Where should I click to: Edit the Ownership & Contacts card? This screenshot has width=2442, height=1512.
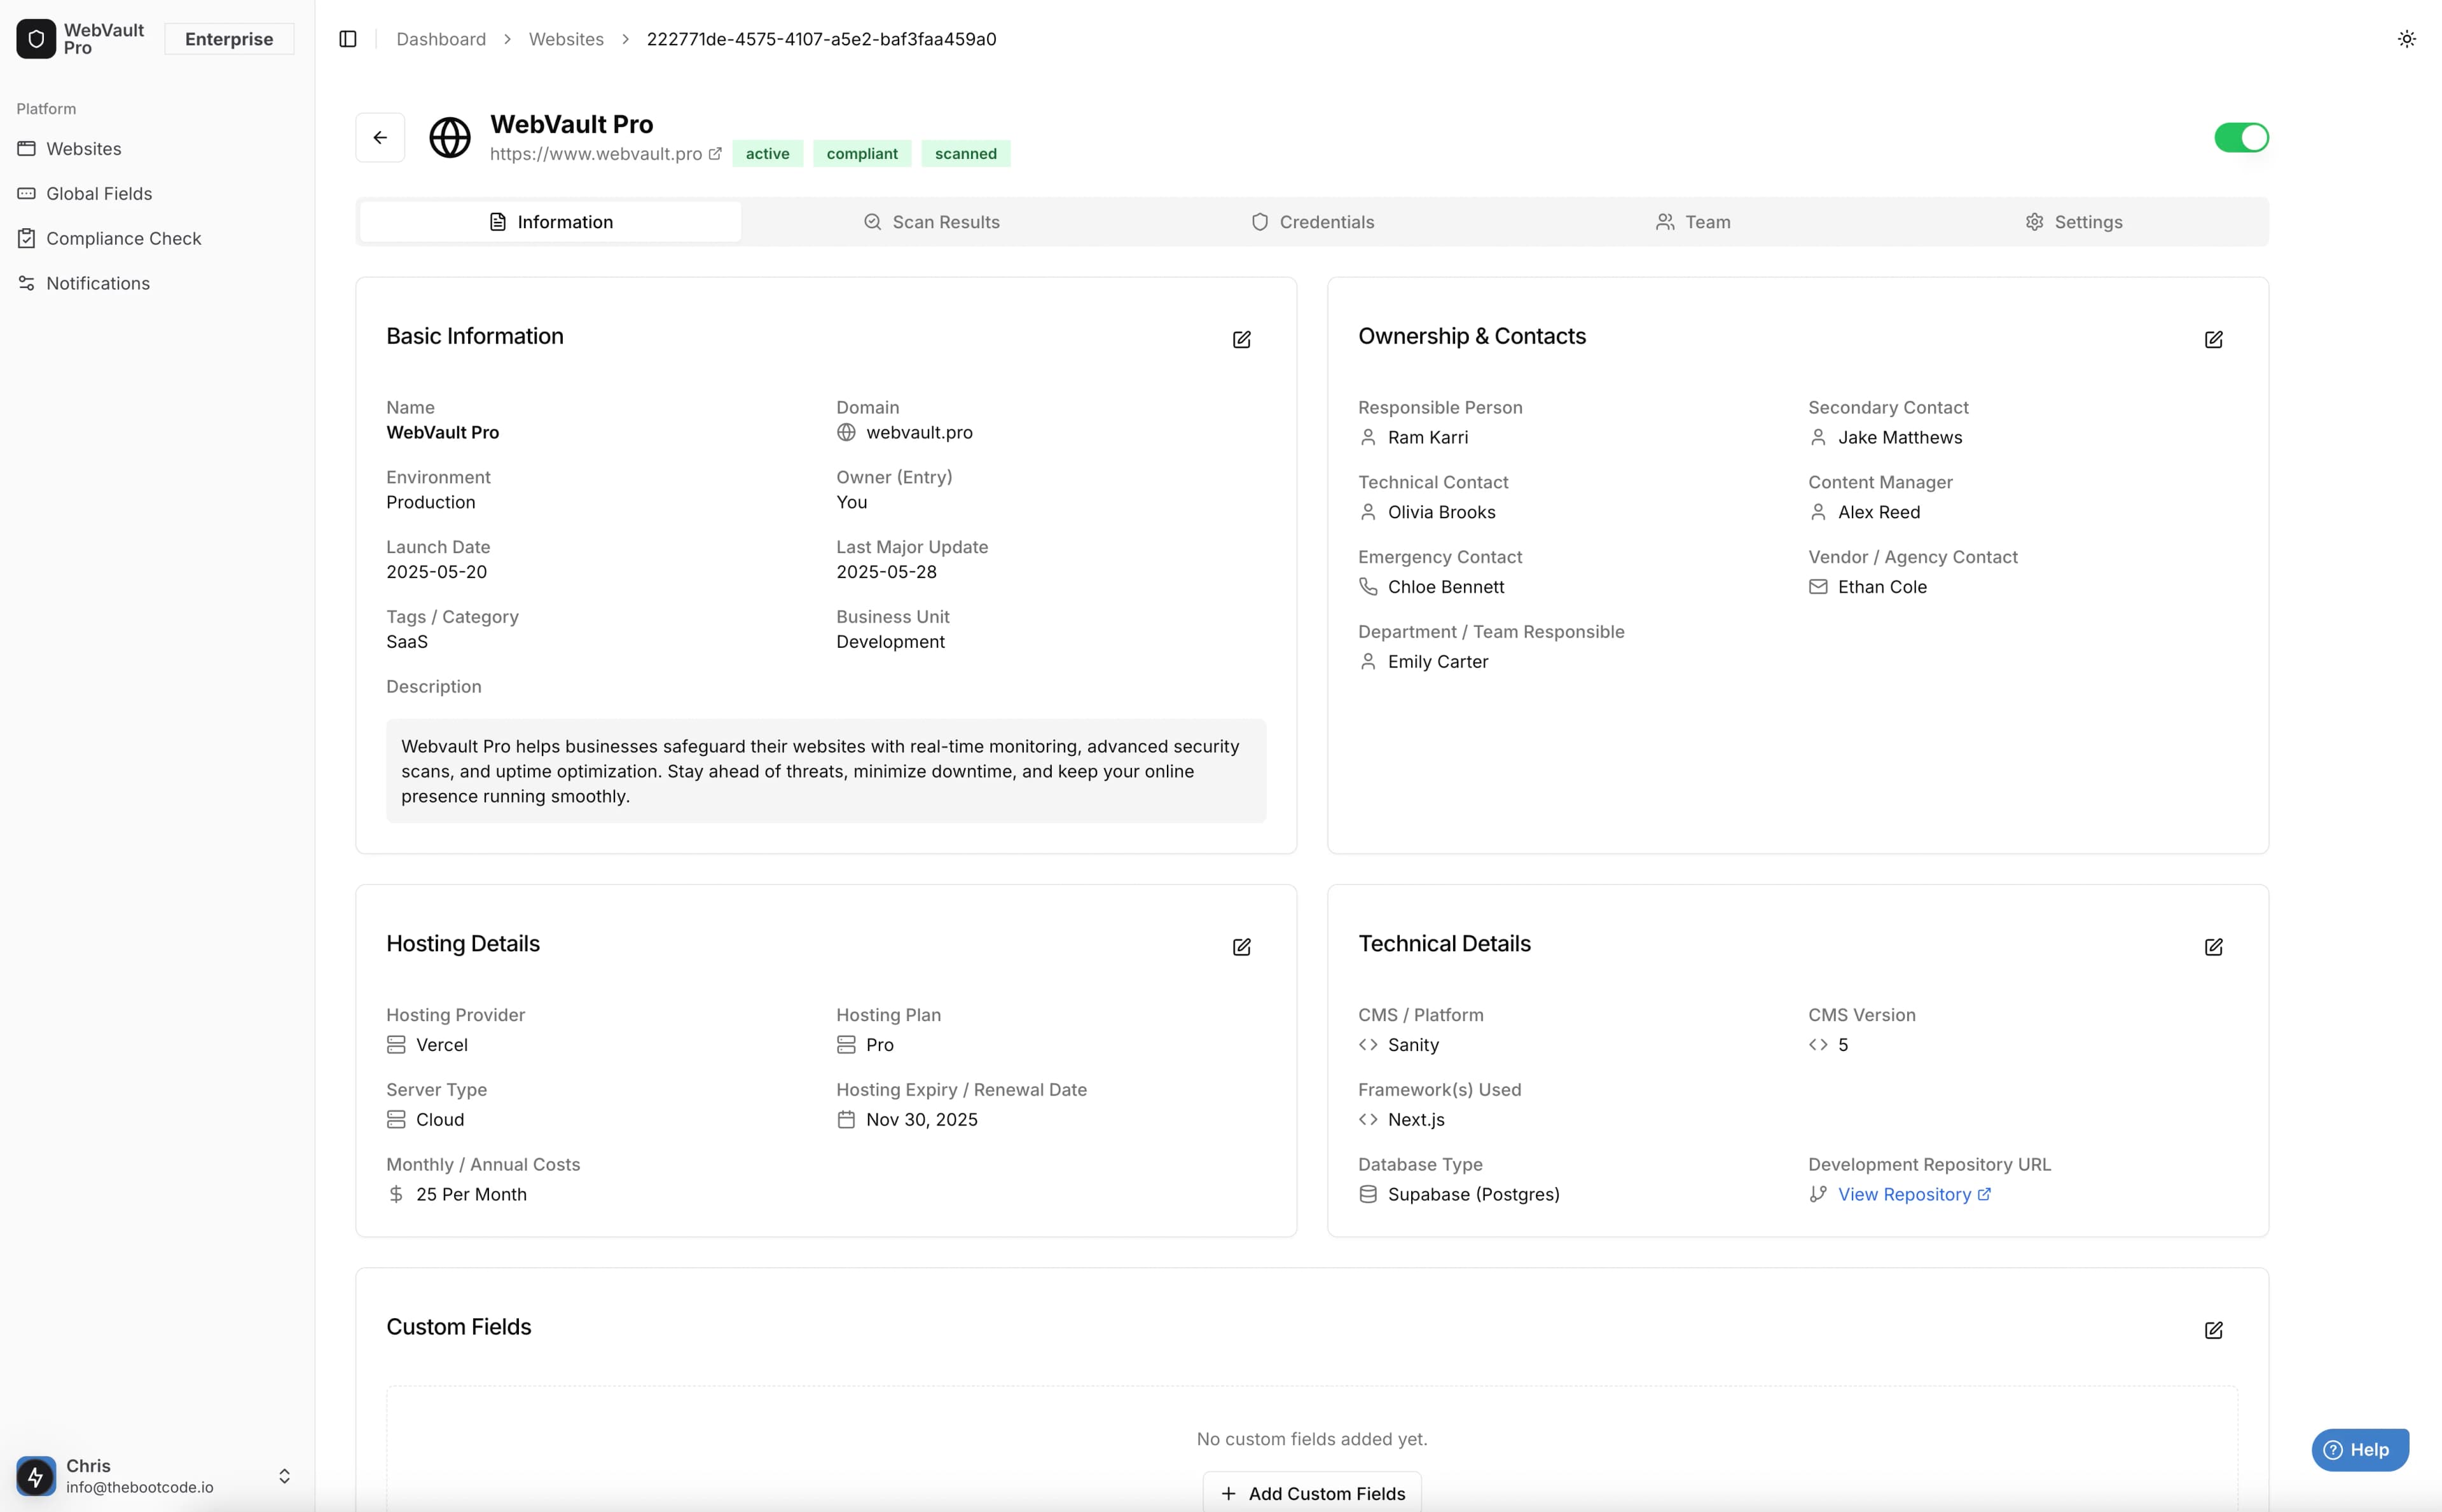2213,340
